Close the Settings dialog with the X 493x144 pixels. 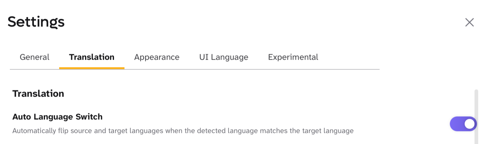click(469, 22)
